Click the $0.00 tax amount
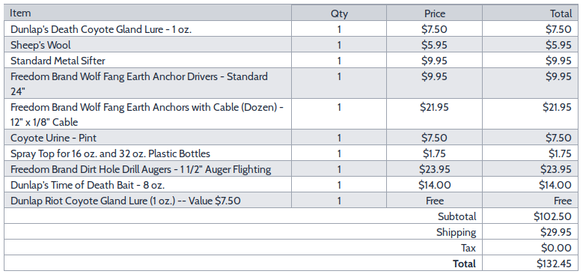583x277 pixels. 556,248
